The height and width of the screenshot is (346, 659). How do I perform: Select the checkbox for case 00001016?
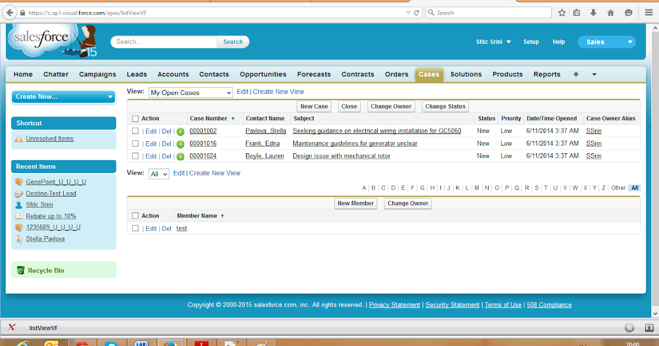135,143
